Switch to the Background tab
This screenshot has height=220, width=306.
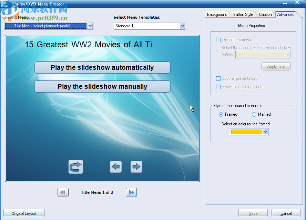pos(217,14)
